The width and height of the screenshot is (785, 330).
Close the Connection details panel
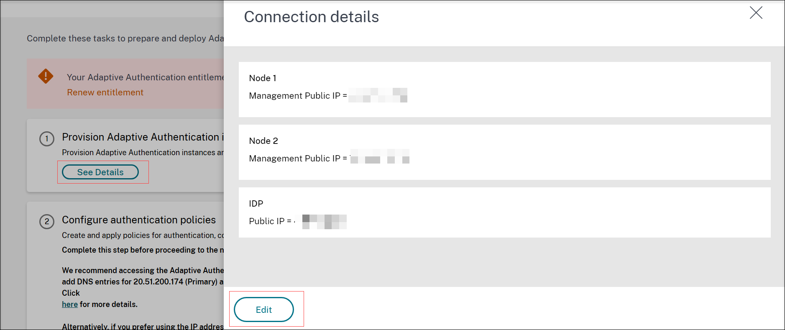pyautogui.click(x=756, y=13)
